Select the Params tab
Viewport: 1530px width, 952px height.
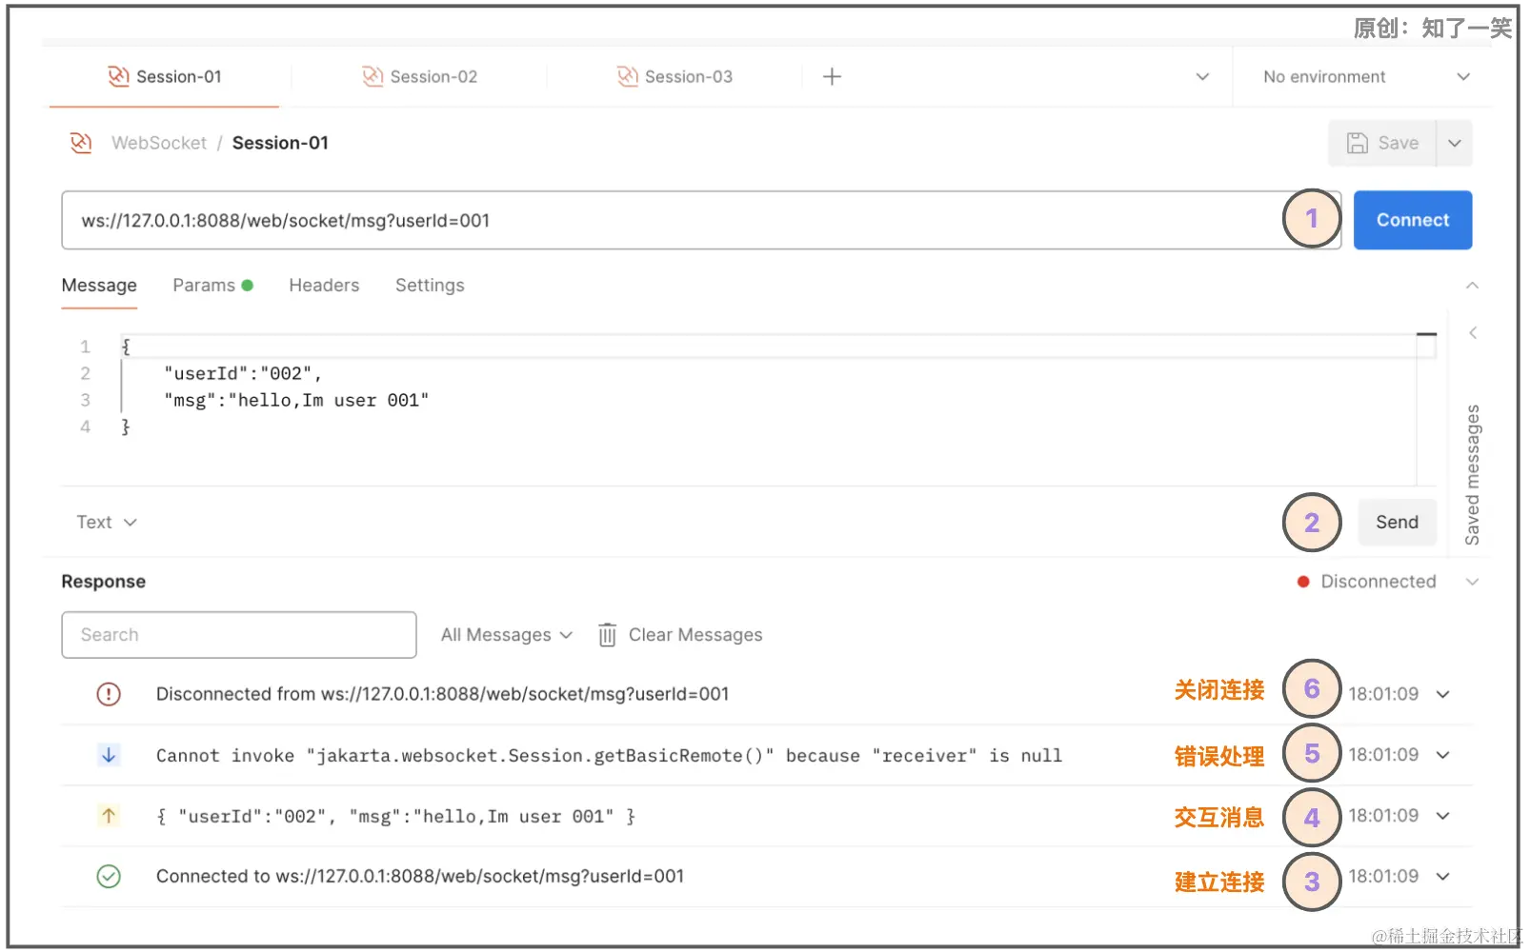tap(212, 286)
